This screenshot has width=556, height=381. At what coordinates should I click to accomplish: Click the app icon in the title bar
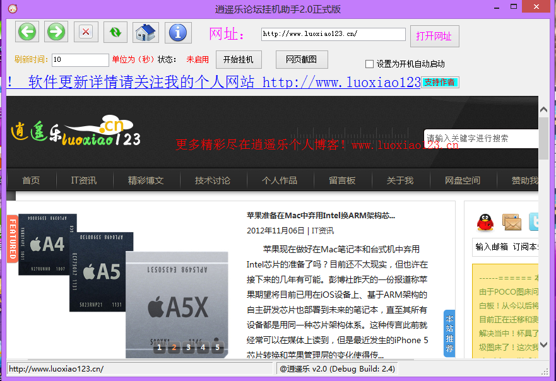coord(13,8)
